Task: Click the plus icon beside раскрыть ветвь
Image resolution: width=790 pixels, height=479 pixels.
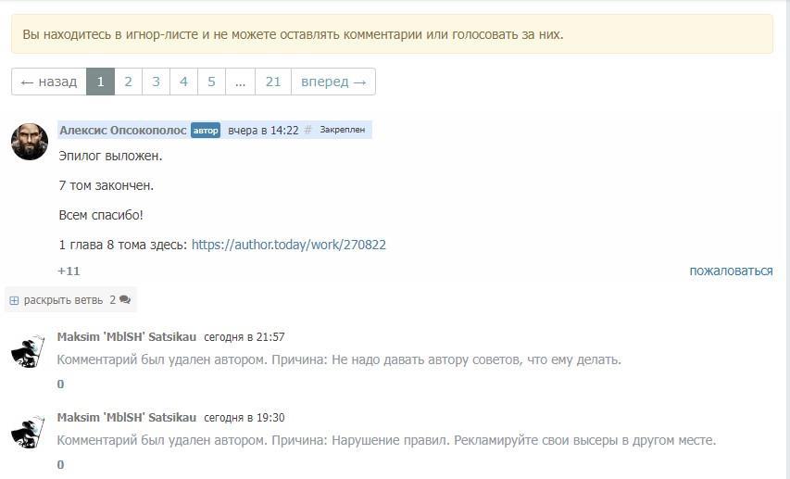Action: (14, 300)
